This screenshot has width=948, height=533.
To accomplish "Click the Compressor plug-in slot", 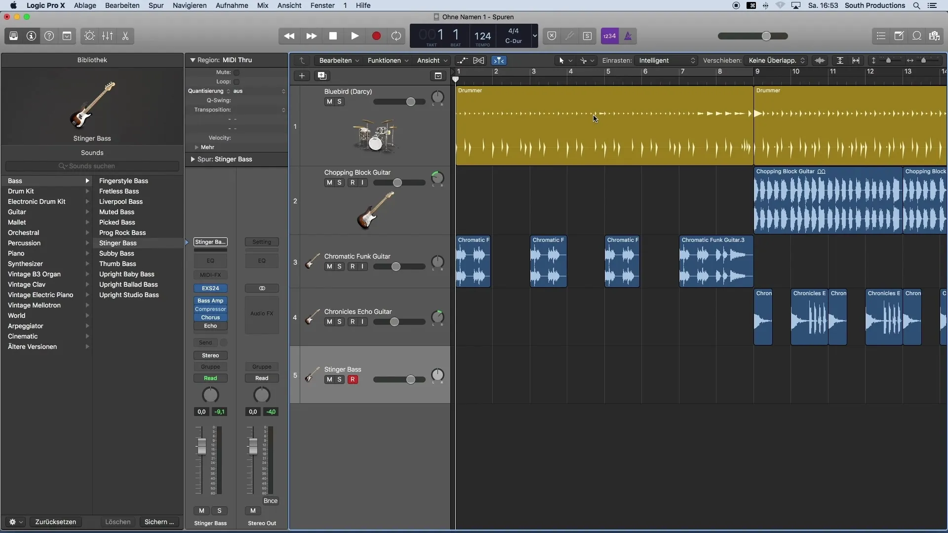I will [210, 309].
